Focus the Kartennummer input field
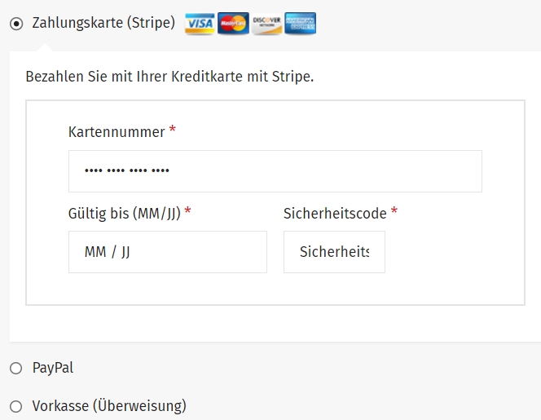Viewport: 541px width, 420px height. 275,171
